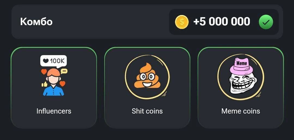Tap the pink Meme hat
This screenshot has height=140, width=294.
pos(241,65)
